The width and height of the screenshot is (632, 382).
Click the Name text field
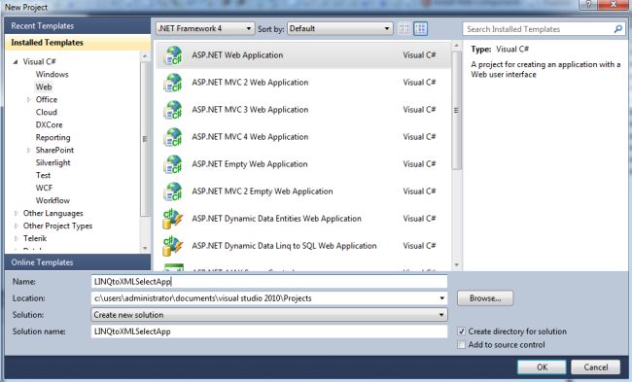tap(269, 282)
